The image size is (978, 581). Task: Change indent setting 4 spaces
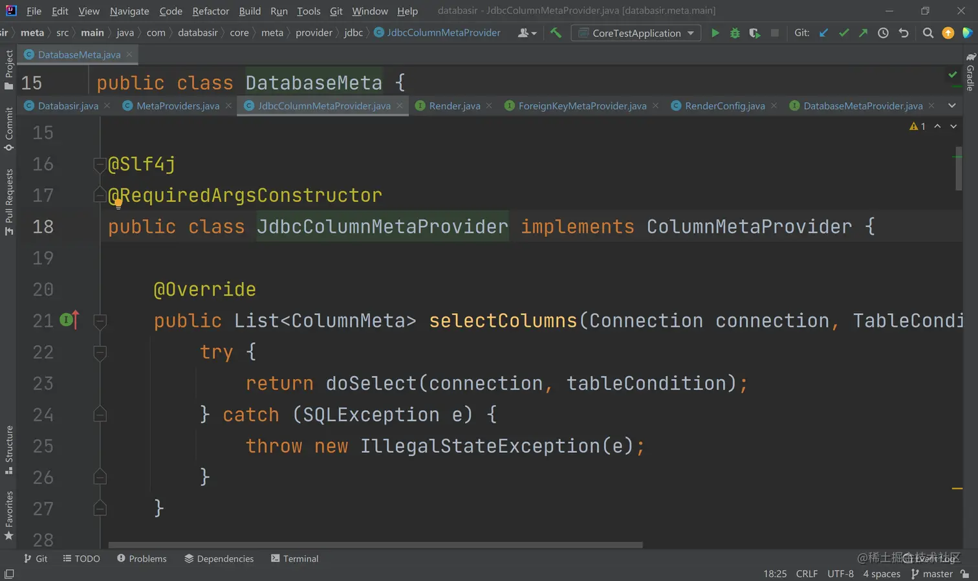click(882, 574)
